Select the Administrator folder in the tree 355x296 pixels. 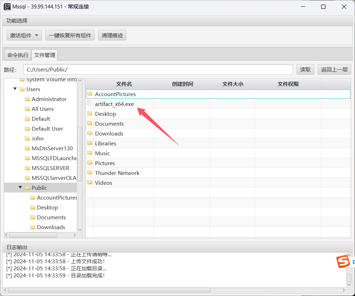(x=49, y=99)
